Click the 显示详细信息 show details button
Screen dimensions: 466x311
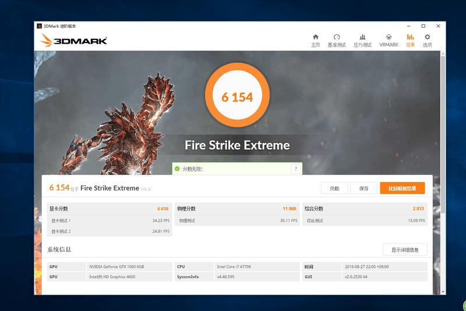coord(405,249)
